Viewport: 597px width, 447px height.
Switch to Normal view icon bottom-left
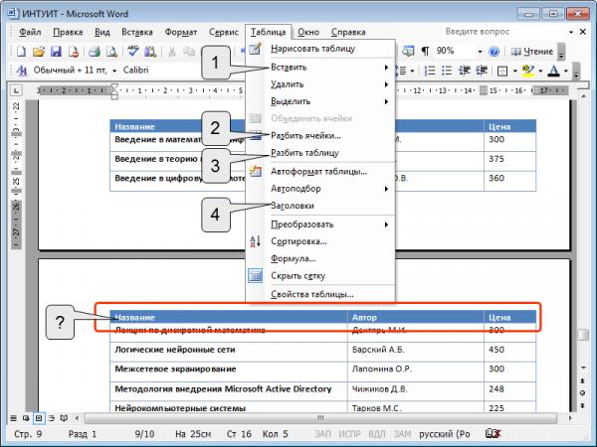(x=13, y=418)
